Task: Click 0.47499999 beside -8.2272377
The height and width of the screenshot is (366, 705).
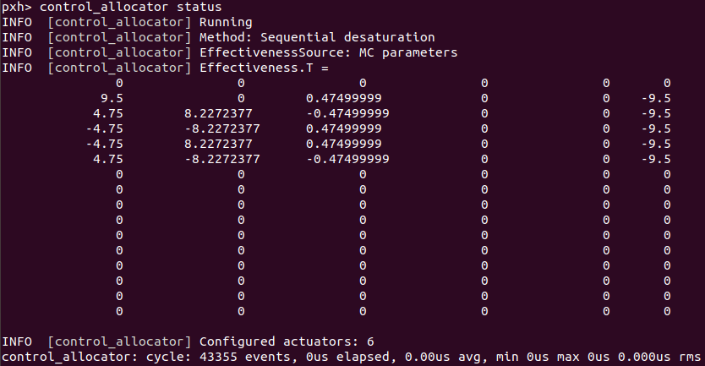Action: (x=344, y=129)
